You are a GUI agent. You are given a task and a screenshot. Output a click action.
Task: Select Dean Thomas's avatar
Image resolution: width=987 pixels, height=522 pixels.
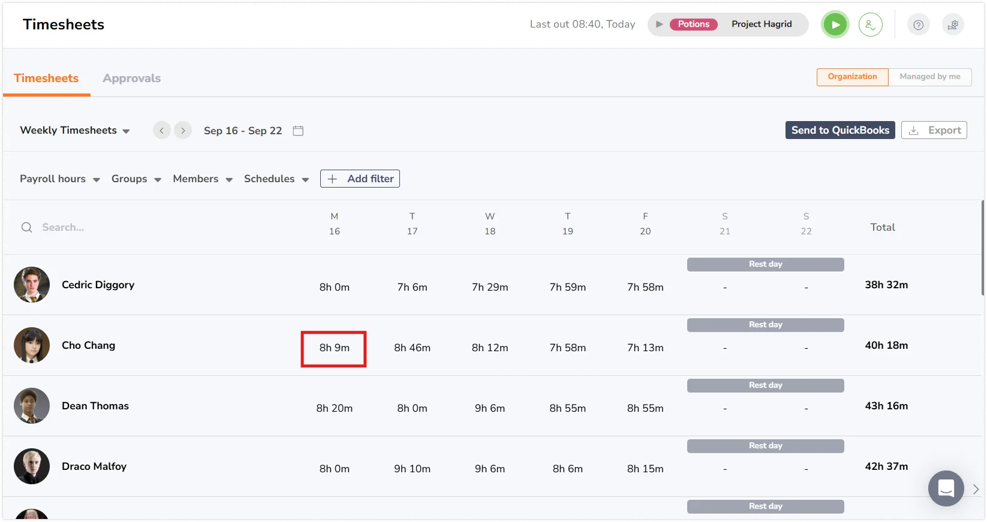pos(32,406)
